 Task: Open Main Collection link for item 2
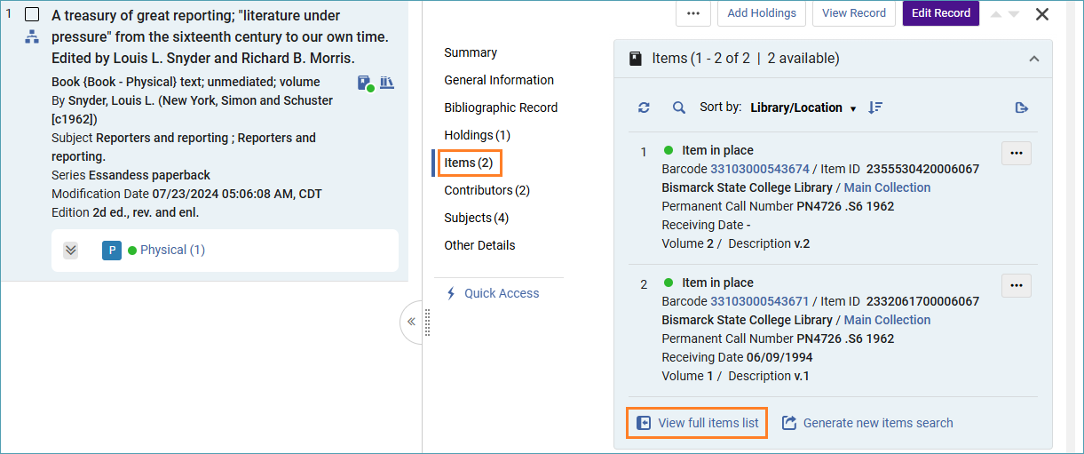pos(887,320)
